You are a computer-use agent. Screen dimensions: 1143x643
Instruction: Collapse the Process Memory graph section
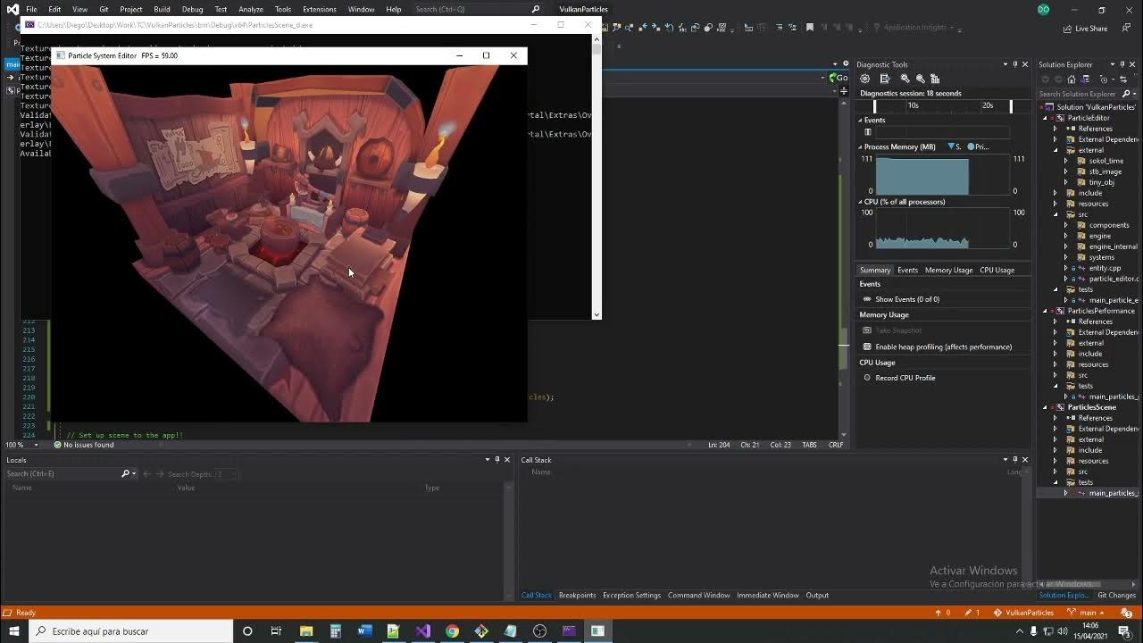(861, 146)
